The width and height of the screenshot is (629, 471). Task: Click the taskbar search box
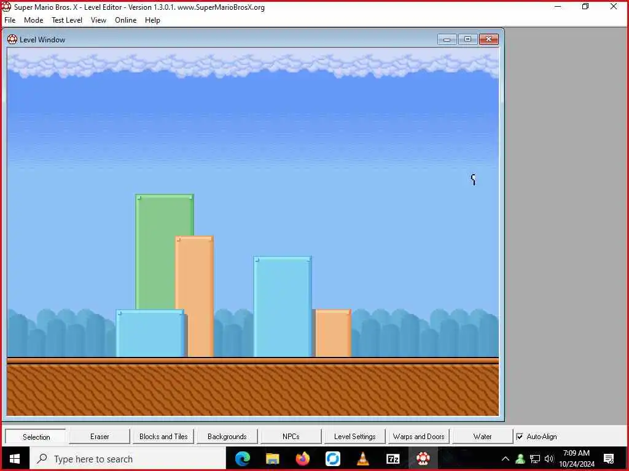pos(128,459)
